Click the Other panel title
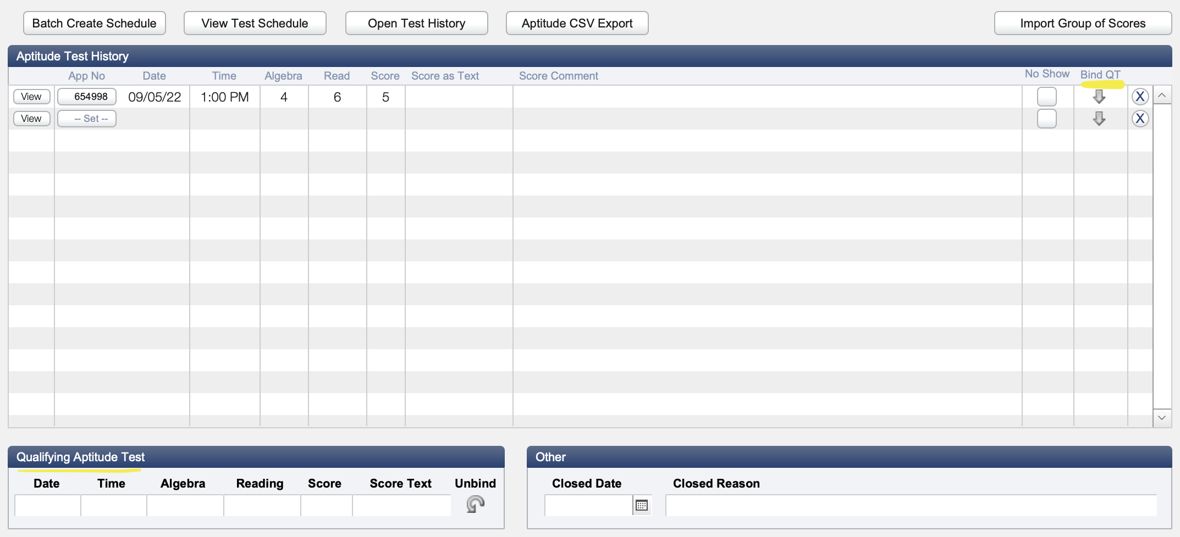1180x537 pixels. 550,457
